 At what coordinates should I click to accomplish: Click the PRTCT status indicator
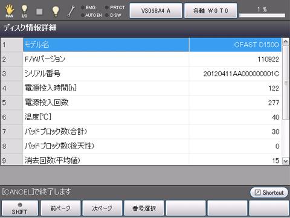[115, 7]
